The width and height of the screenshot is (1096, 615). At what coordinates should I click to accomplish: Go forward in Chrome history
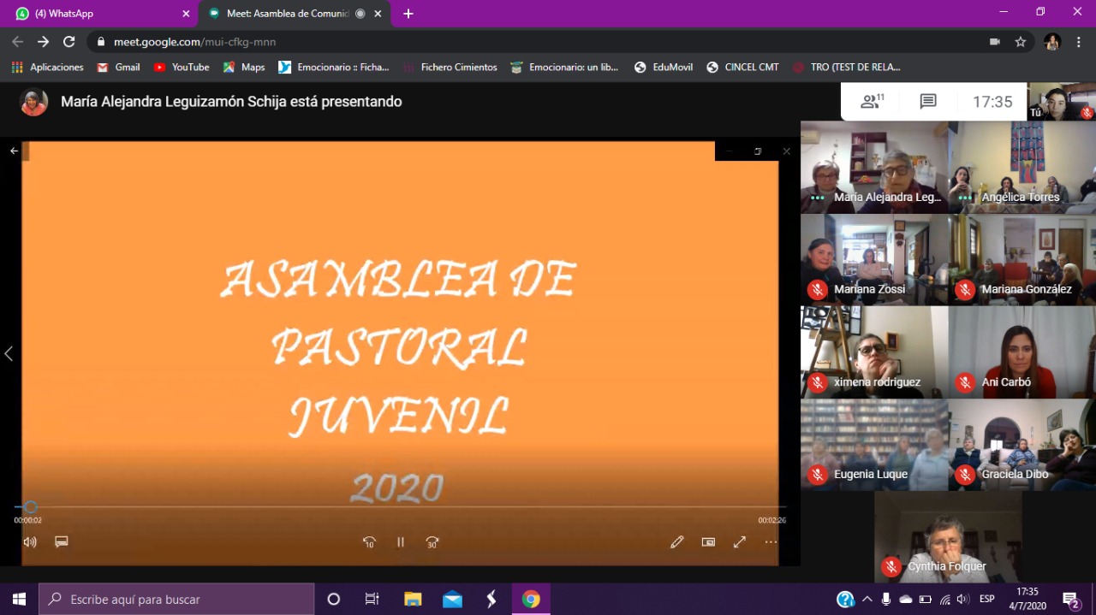(43, 41)
